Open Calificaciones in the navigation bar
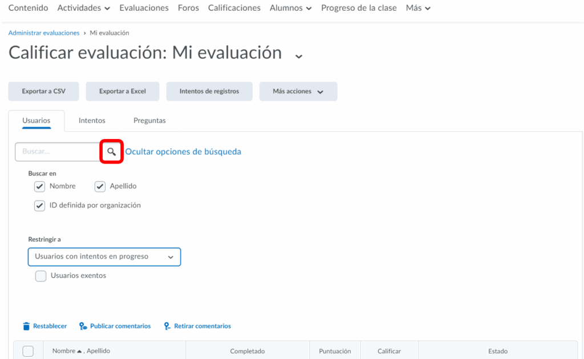Screen dimensions: 584x359 click(x=234, y=8)
